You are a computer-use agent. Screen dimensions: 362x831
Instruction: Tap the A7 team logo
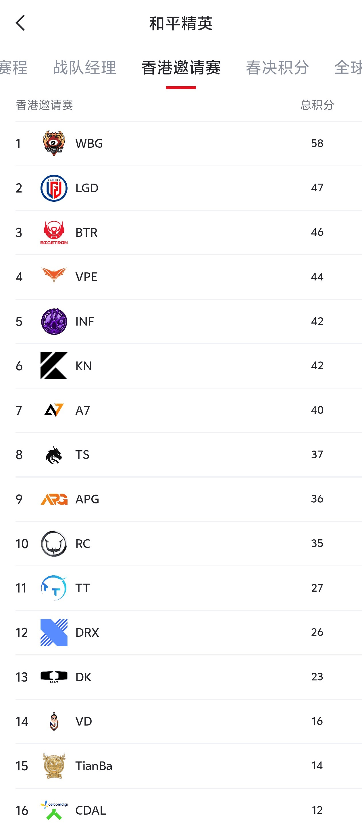coord(54,410)
